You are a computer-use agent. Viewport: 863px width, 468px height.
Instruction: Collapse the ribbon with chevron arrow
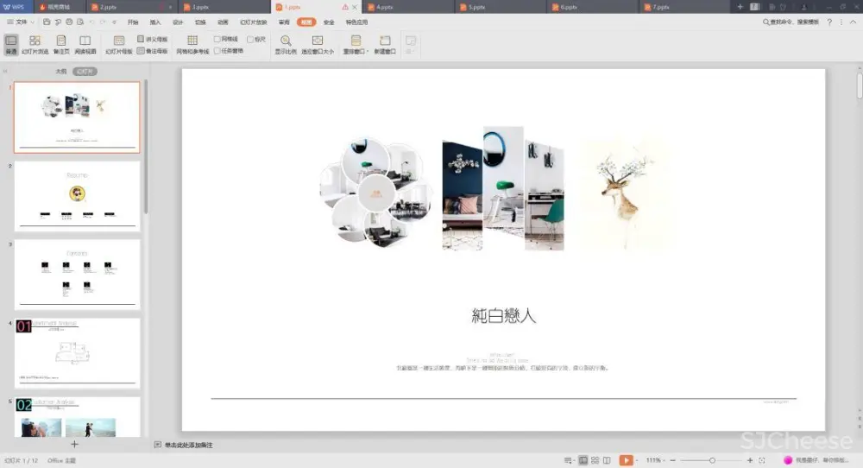[854, 22]
